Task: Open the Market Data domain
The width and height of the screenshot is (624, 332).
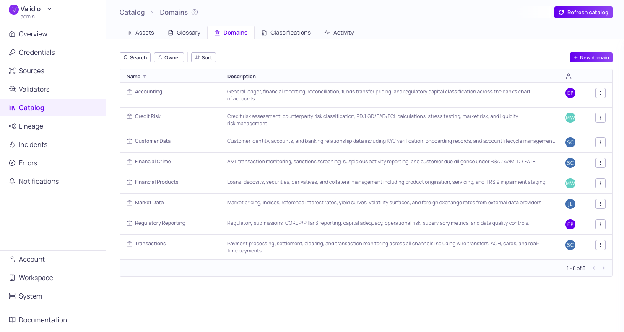Action: 149,203
